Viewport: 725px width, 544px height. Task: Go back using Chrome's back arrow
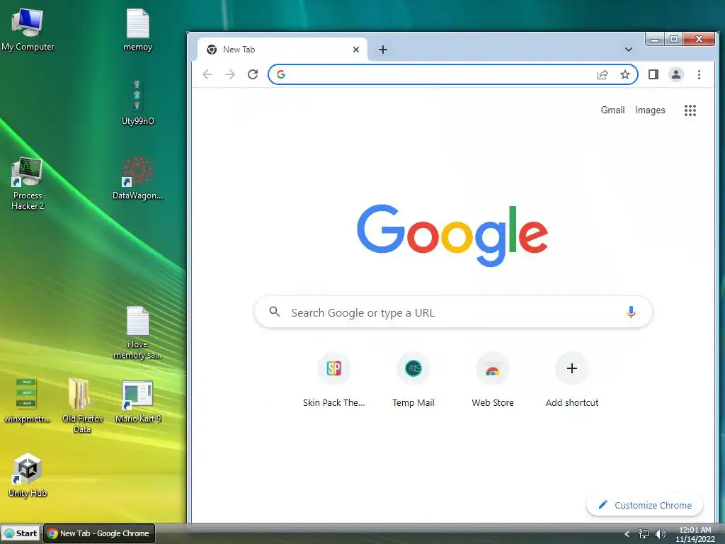pyautogui.click(x=207, y=74)
